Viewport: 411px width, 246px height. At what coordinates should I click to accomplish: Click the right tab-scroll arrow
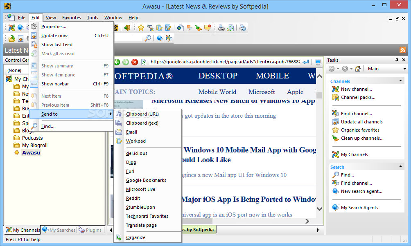click(x=318, y=230)
